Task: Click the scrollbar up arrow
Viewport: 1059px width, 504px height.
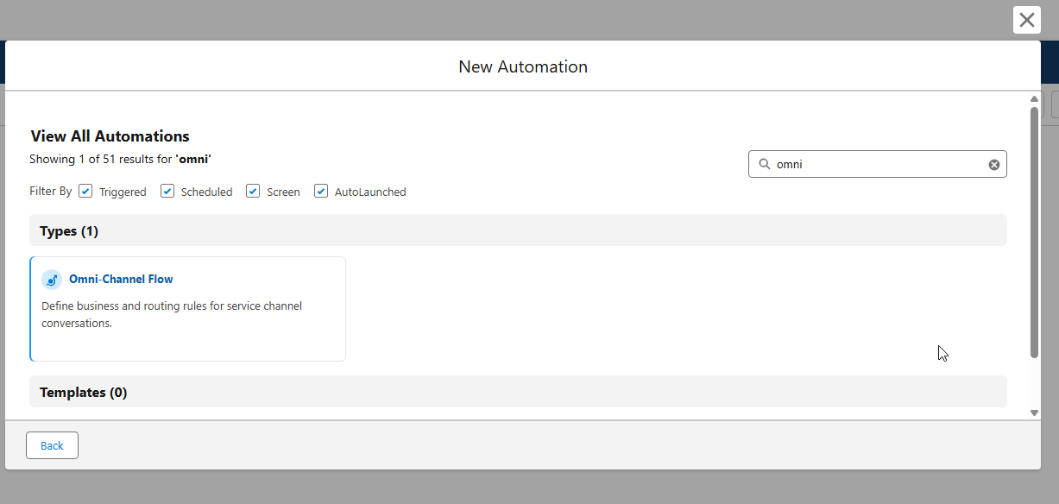Action: 1034,99
